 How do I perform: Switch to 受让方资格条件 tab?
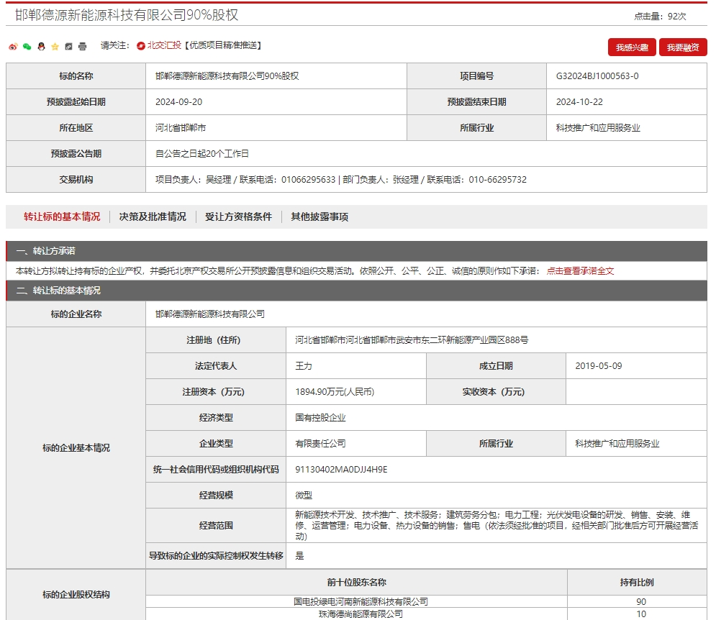coord(238,216)
